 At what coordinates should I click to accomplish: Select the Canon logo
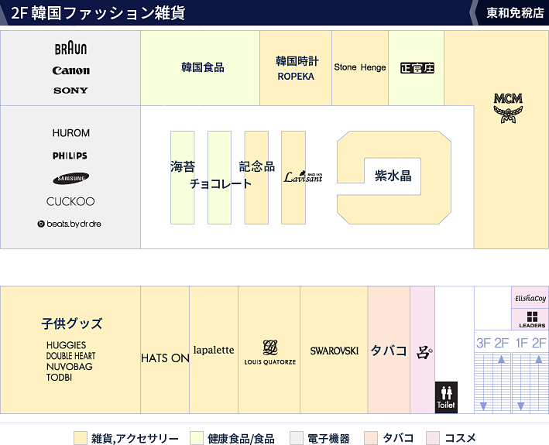pos(70,70)
